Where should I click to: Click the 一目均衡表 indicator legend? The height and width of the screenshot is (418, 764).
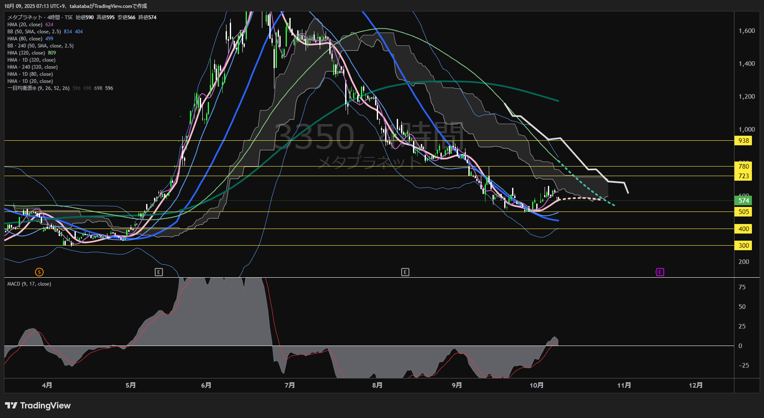pyautogui.click(x=38, y=88)
